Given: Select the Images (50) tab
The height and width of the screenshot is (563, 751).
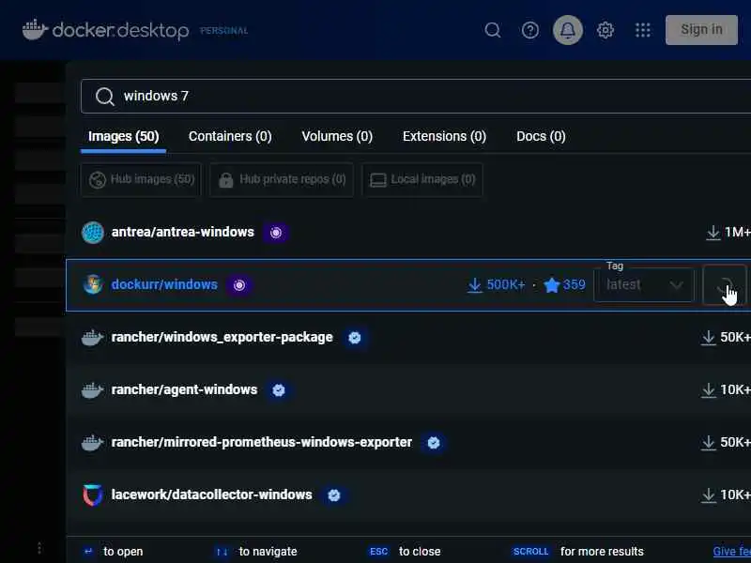Looking at the screenshot, I should click(x=124, y=136).
